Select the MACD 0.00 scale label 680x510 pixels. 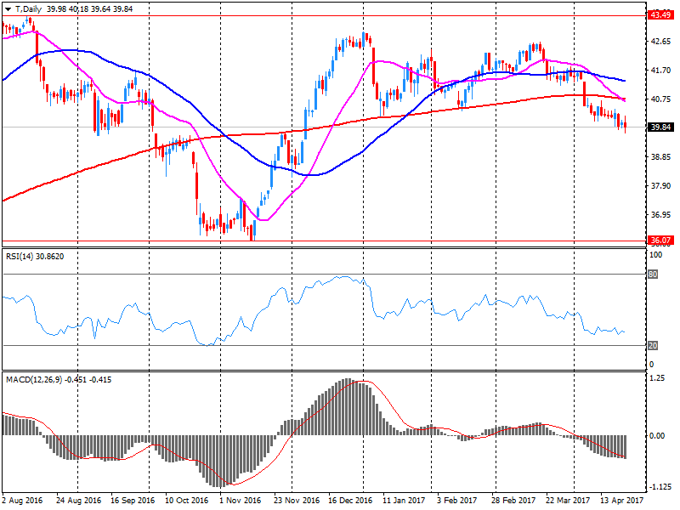(x=657, y=435)
